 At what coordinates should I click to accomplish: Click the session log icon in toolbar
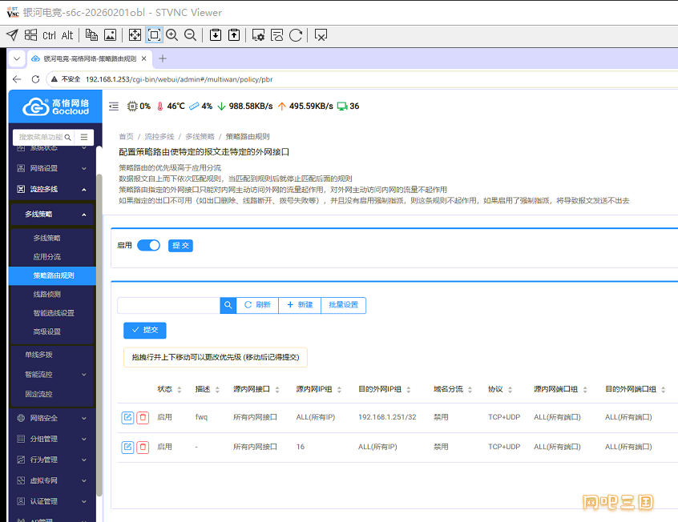point(276,35)
